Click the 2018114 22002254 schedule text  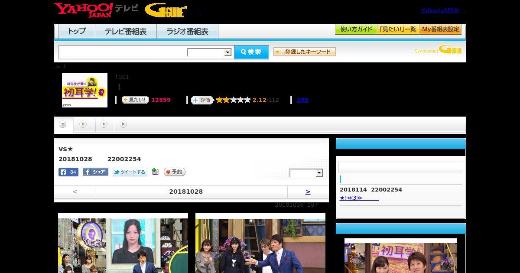tap(371, 189)
